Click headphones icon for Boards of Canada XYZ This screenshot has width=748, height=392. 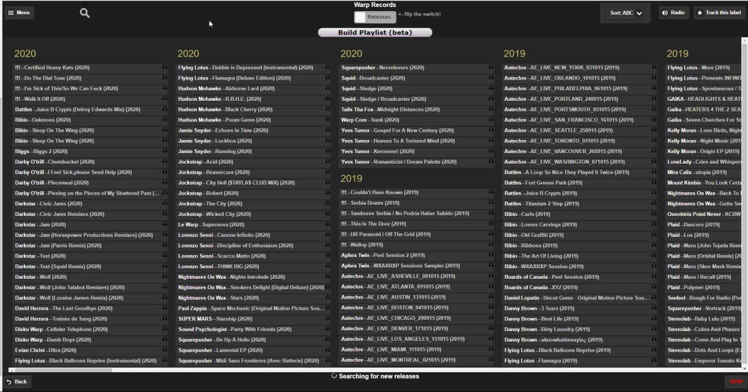(654, 287)
